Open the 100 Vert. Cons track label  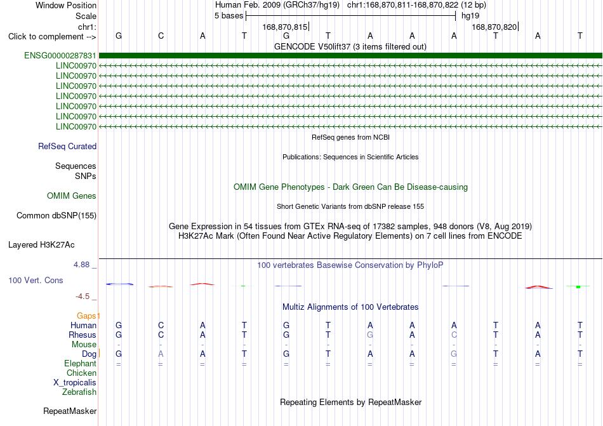[36, 280]
